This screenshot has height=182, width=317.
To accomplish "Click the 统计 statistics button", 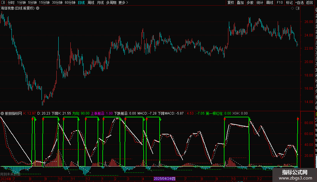I will [x=260, y=3].
